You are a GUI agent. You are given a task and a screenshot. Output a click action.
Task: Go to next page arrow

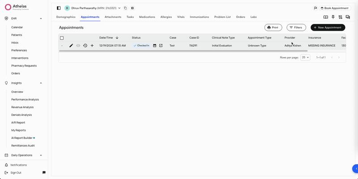pyautogui.click(x=339, y=57)
